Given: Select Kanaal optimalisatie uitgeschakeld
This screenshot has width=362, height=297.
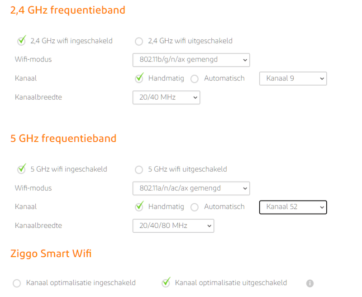Looking at the screenshot, I should (x=166, y=283).
